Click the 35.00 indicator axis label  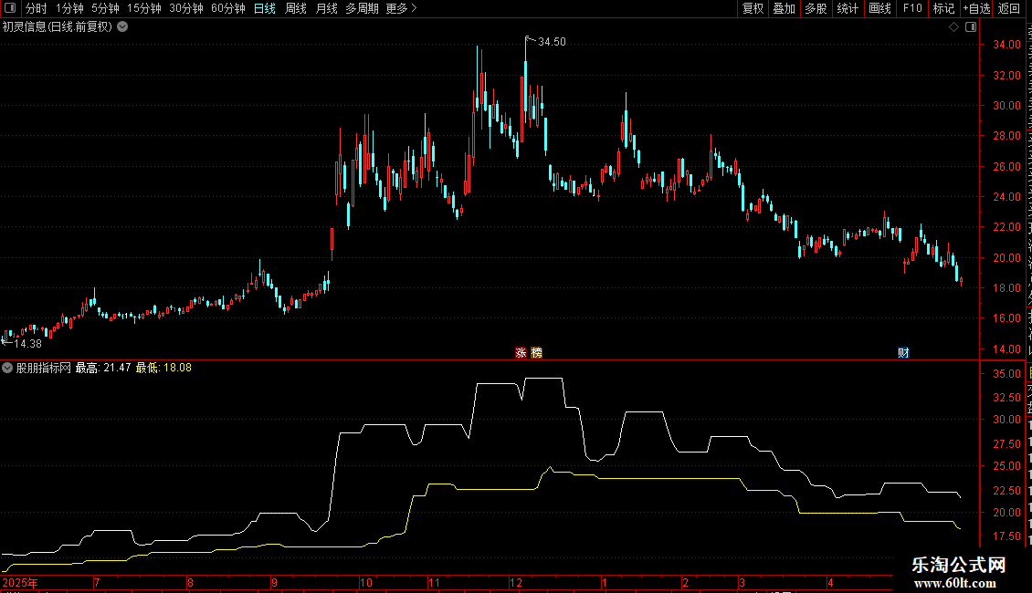(x=1007, y=374)
